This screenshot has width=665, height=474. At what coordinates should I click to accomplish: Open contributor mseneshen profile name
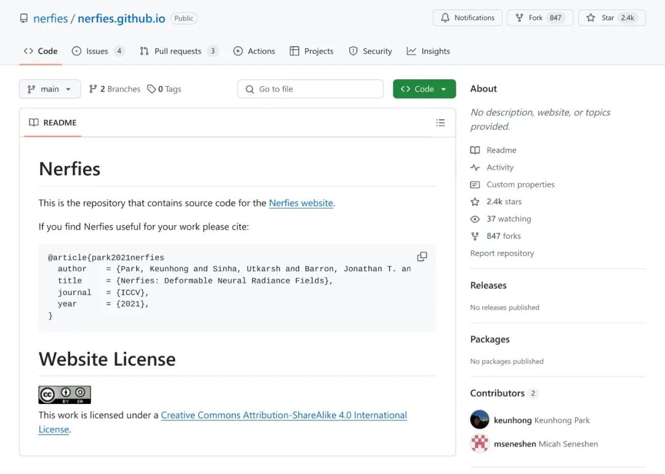coord(515,444)
